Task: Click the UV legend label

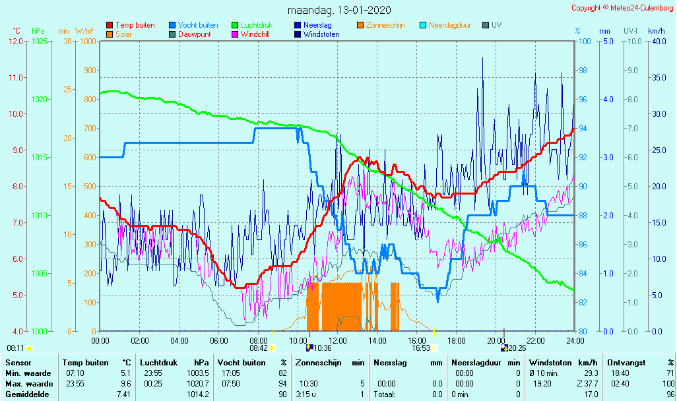Action: pos(497,25)
